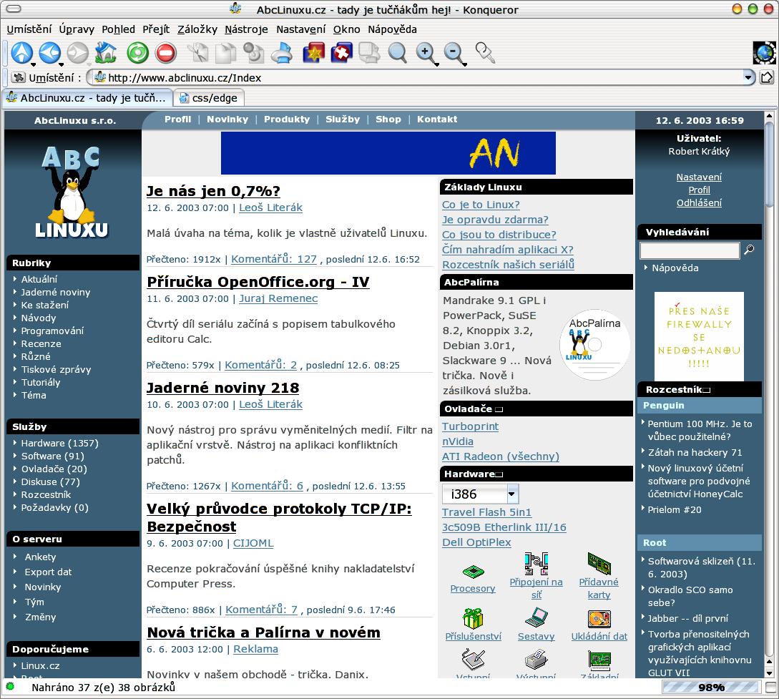This screenshot has width=779, height=699.
Task: Click the security key icon
Action: 484,53
